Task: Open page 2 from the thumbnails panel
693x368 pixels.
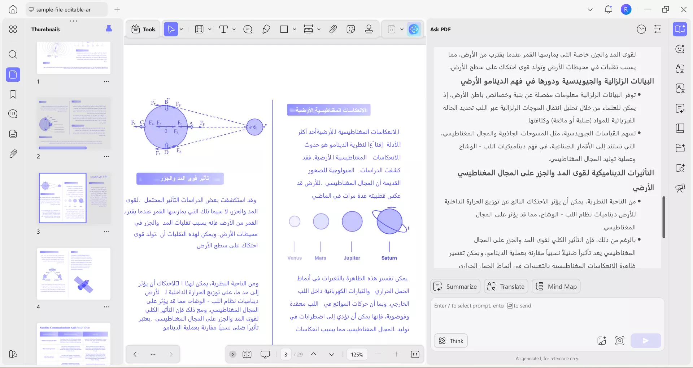Action: tap(74, 123)
